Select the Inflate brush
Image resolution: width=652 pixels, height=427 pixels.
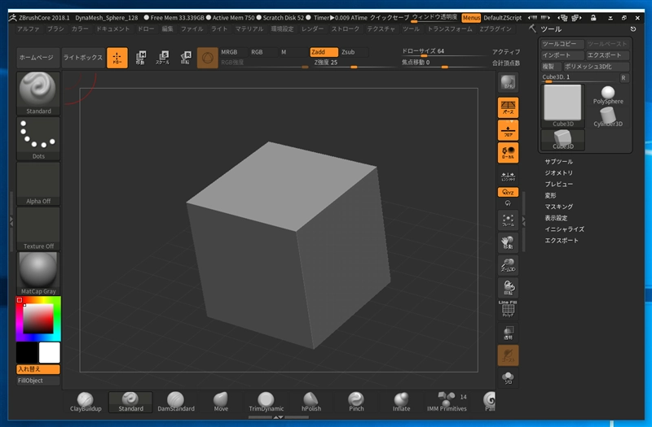401,402
